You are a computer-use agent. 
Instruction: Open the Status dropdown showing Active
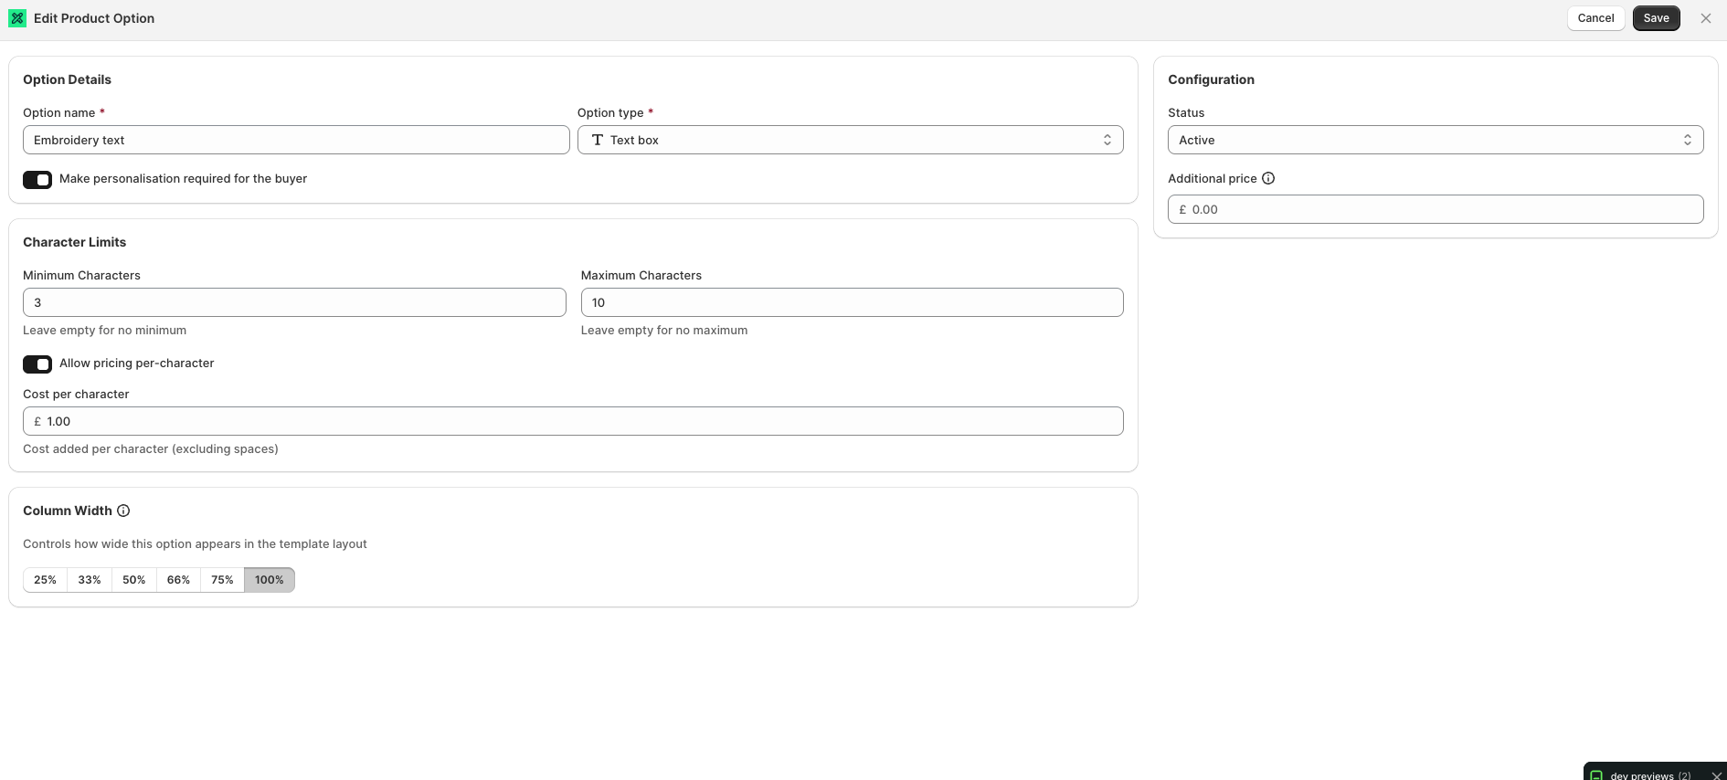[x=1436, y=140]
